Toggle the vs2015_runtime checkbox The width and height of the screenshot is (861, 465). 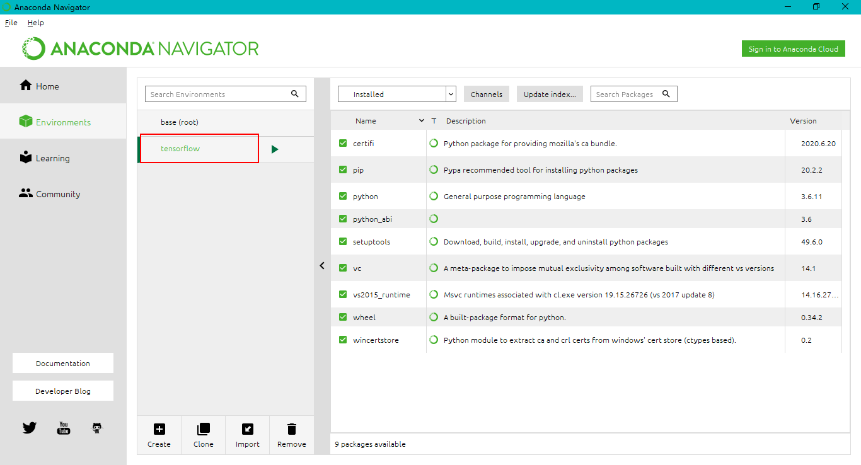[343, 294]
